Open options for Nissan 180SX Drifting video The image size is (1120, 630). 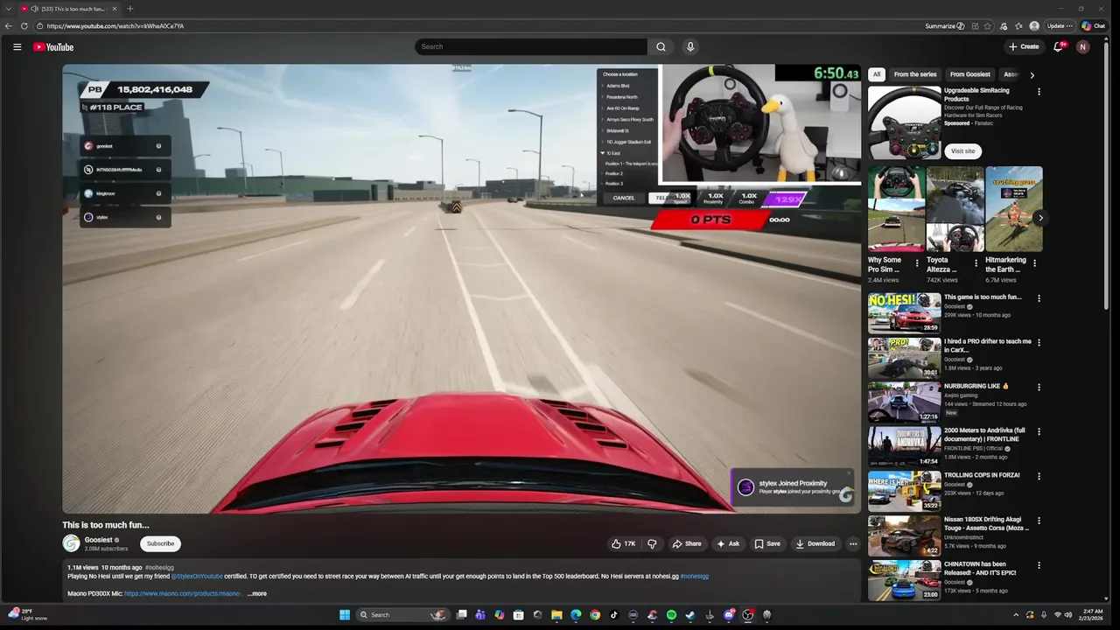click(1039, 521)
